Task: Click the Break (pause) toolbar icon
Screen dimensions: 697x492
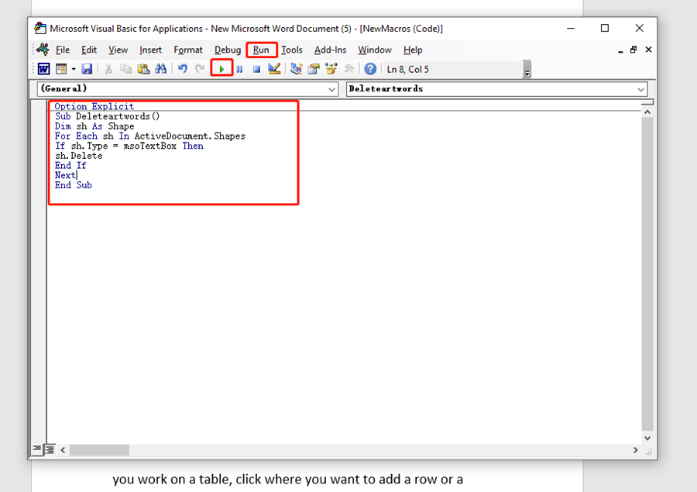Action: pos(239,68)
